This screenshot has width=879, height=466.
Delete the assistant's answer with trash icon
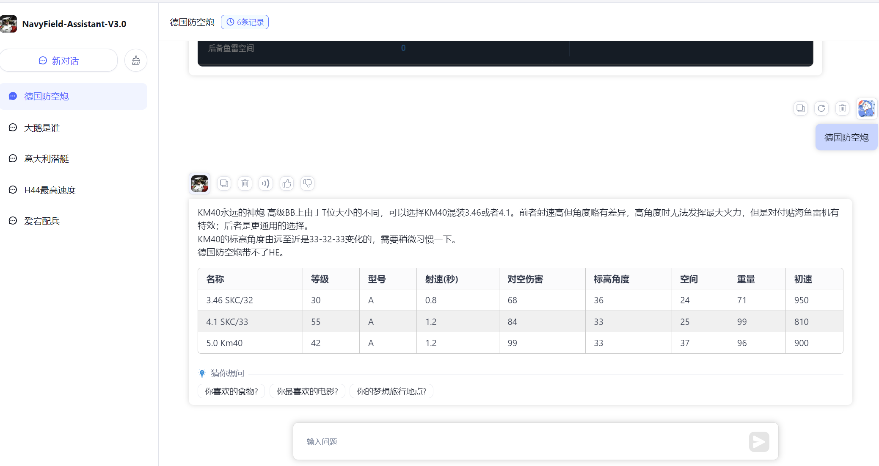(245, 183)
